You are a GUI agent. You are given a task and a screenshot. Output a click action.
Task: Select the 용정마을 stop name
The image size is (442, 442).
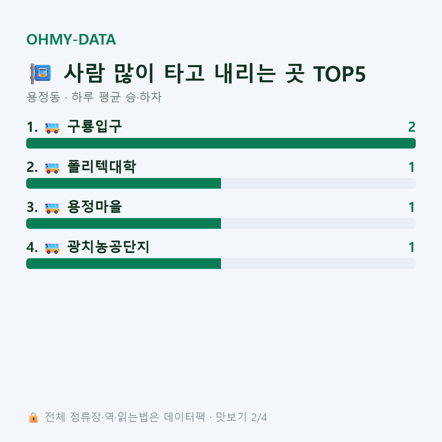coord(95,207)
